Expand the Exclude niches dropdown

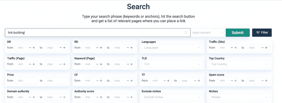pyautogui.click(x=172, y=97)
